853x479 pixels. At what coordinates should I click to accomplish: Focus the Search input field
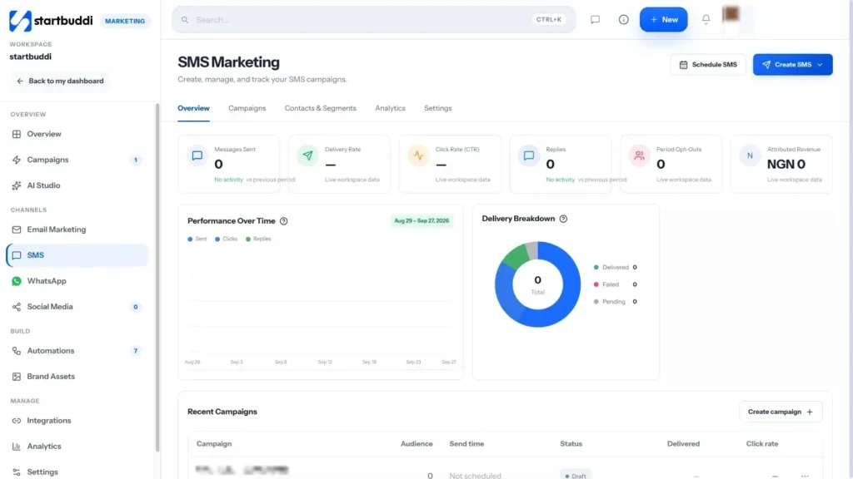pos(373,20)
